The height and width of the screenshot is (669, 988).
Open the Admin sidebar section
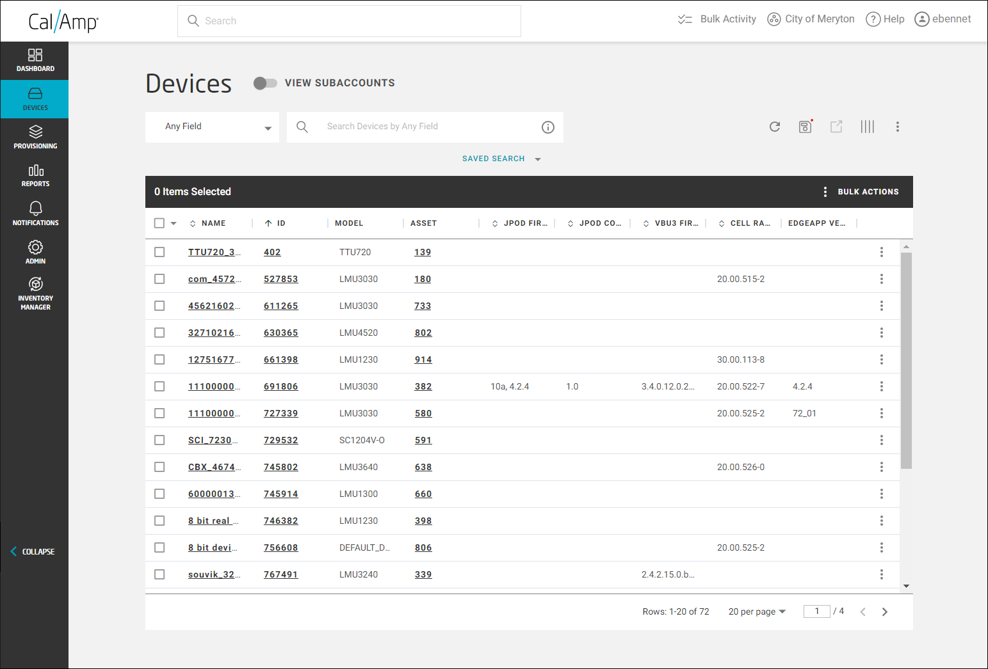coord(35,252)
